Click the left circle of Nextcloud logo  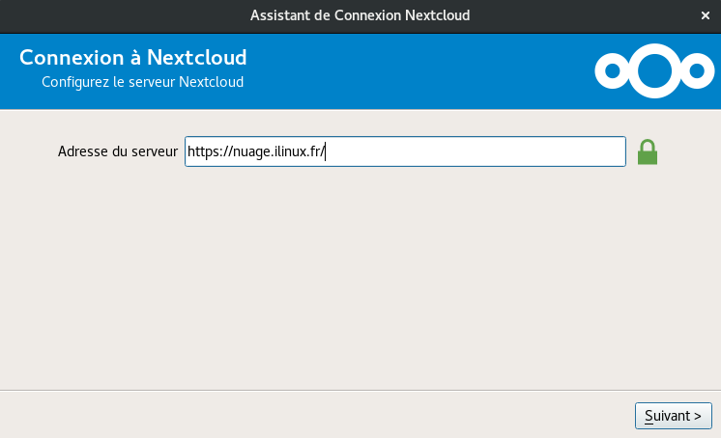[x=611, y=69]
